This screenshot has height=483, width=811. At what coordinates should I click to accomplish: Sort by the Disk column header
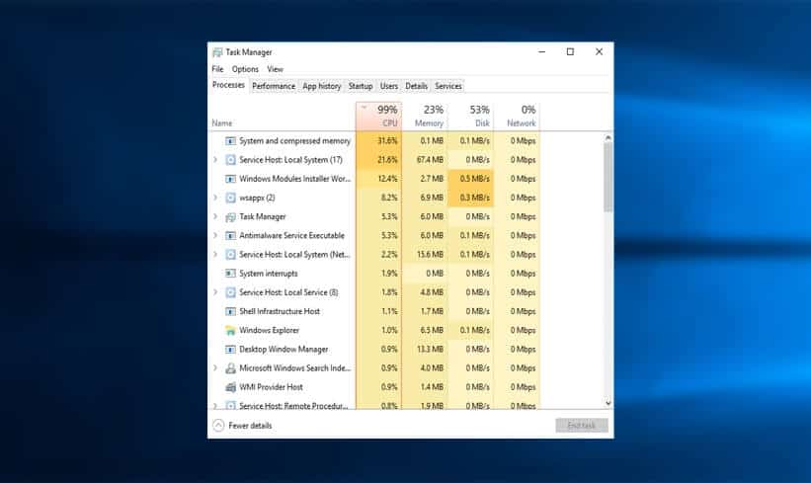470,117
